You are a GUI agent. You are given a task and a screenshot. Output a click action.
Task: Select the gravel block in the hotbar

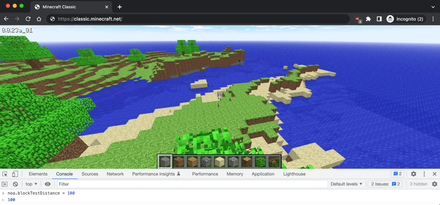coord(233,162)
